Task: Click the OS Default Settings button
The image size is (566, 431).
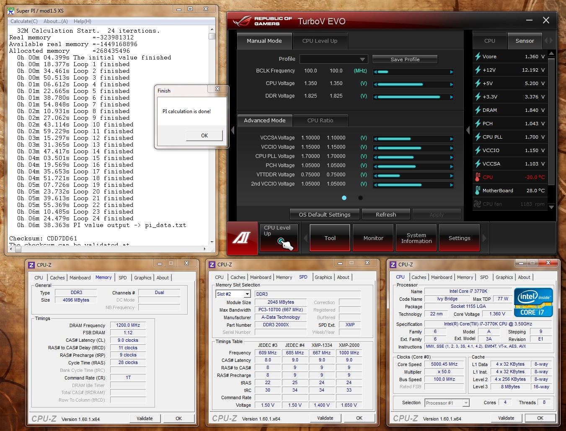Action: (324, 214)
